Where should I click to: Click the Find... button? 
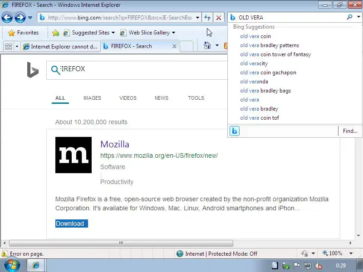pos(350,131)
